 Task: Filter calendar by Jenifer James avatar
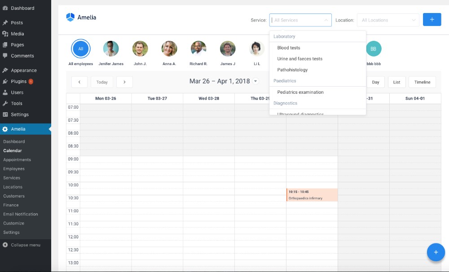tap(111, 49)
